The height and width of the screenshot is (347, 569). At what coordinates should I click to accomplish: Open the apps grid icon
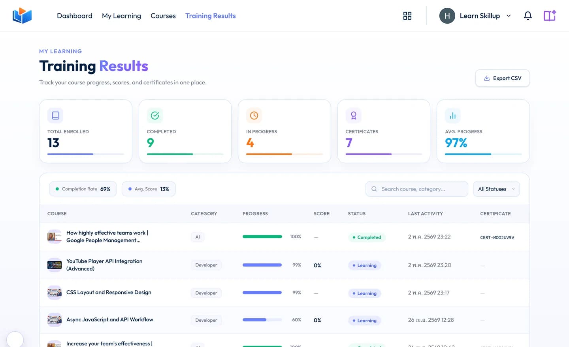click(x=407, y=16)
